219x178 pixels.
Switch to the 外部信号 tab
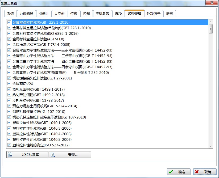153,13
